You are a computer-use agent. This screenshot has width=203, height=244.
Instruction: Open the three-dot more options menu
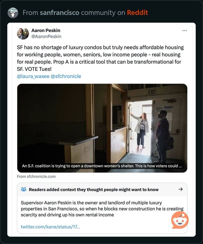[185, 31]
